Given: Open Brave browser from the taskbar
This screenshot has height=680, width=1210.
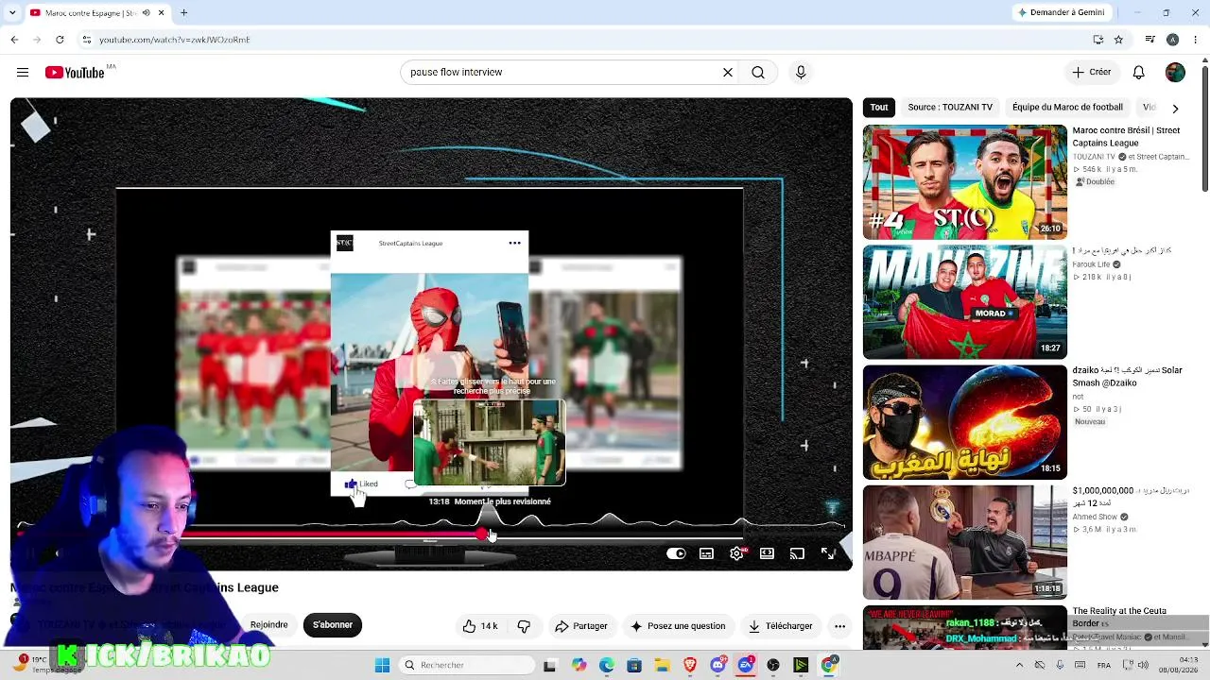Looking at the screenshot, I should point(690,665).
